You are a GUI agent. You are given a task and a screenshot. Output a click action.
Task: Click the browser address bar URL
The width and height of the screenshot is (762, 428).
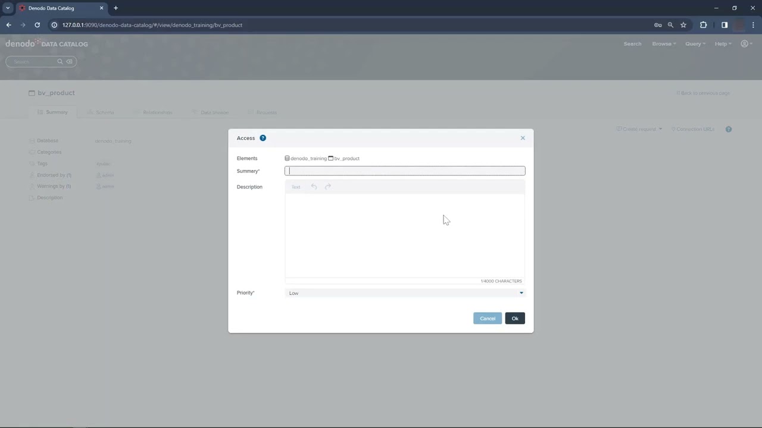(152, 25)
